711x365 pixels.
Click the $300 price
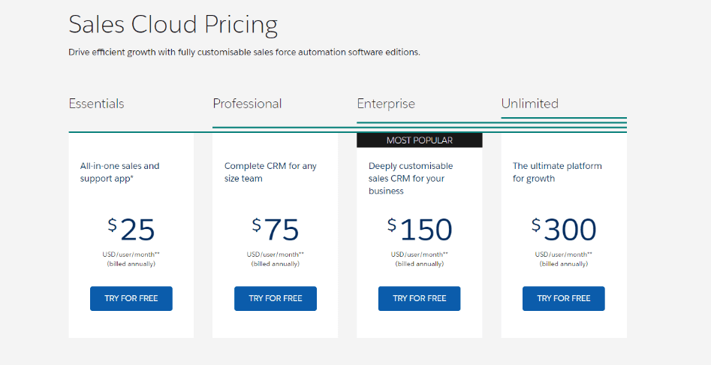564,229
